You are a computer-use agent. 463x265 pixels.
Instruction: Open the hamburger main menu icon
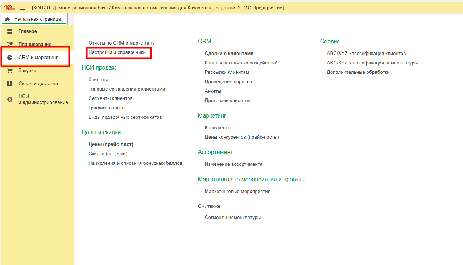click(x=23, y=8)
